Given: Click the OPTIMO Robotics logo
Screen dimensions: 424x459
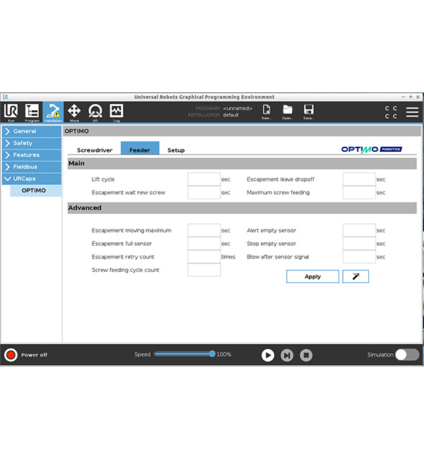Looking at the screenshot, I should pyautogui.click(x=372, y=150).
